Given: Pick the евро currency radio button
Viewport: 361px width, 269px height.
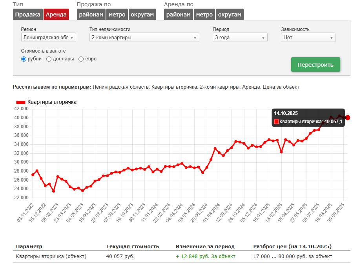Looking at the screenshot, I should (x=81, y=59).
